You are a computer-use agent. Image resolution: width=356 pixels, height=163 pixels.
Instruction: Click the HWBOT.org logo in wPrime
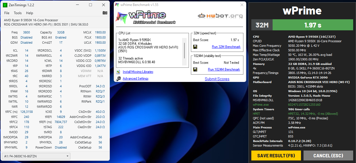[220, 16]
